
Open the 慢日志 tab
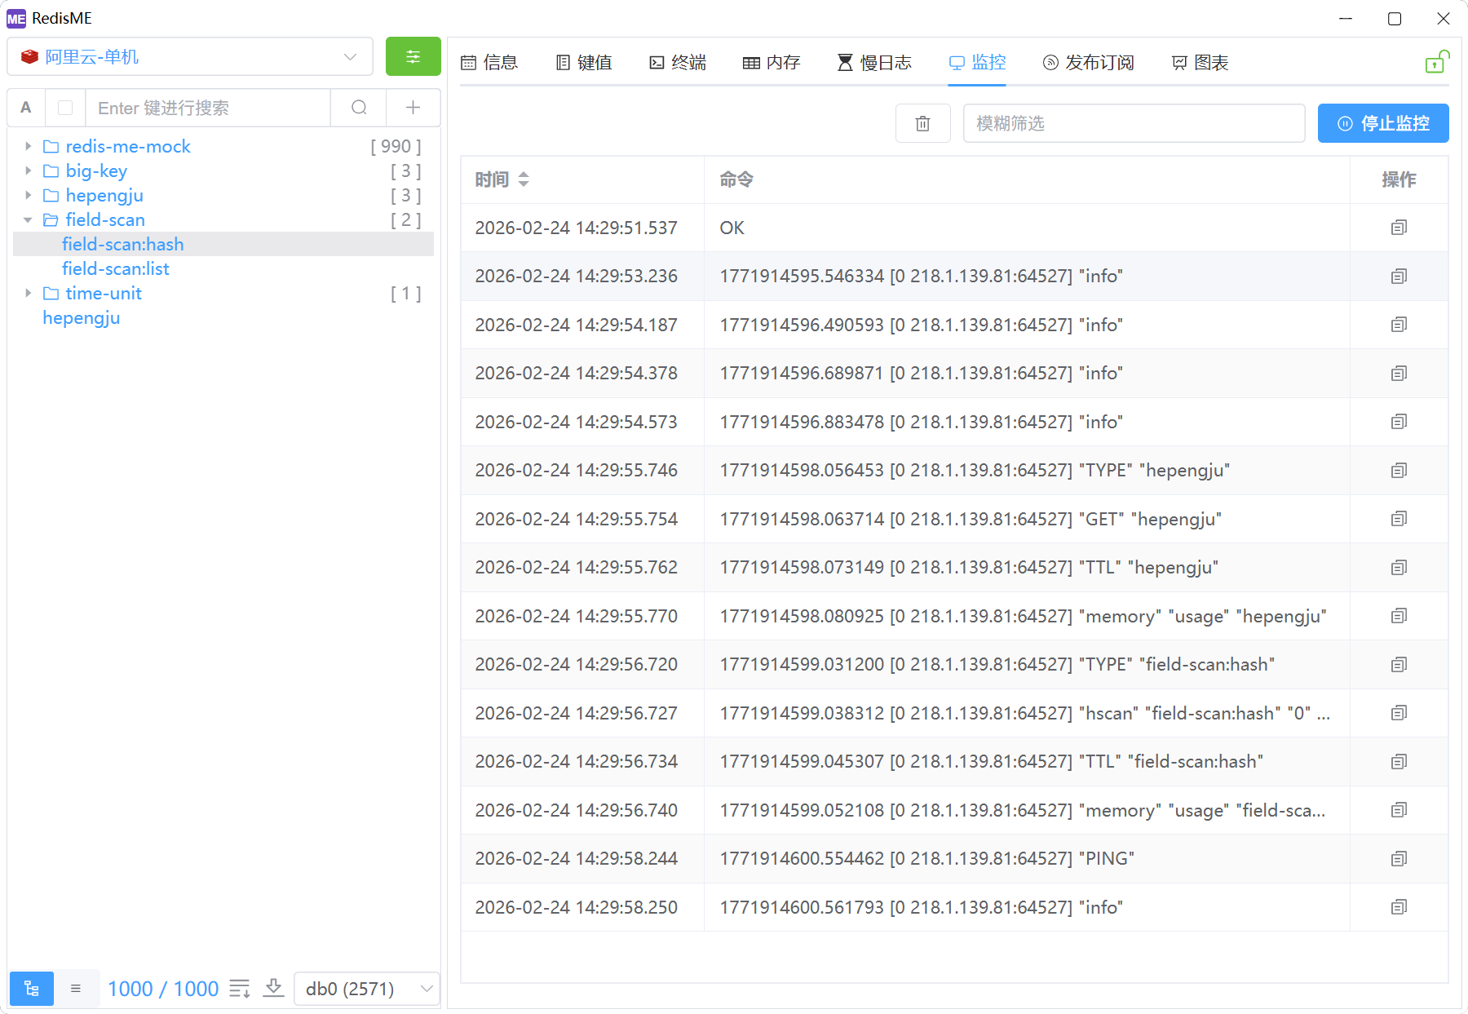(x=874, y=63)
